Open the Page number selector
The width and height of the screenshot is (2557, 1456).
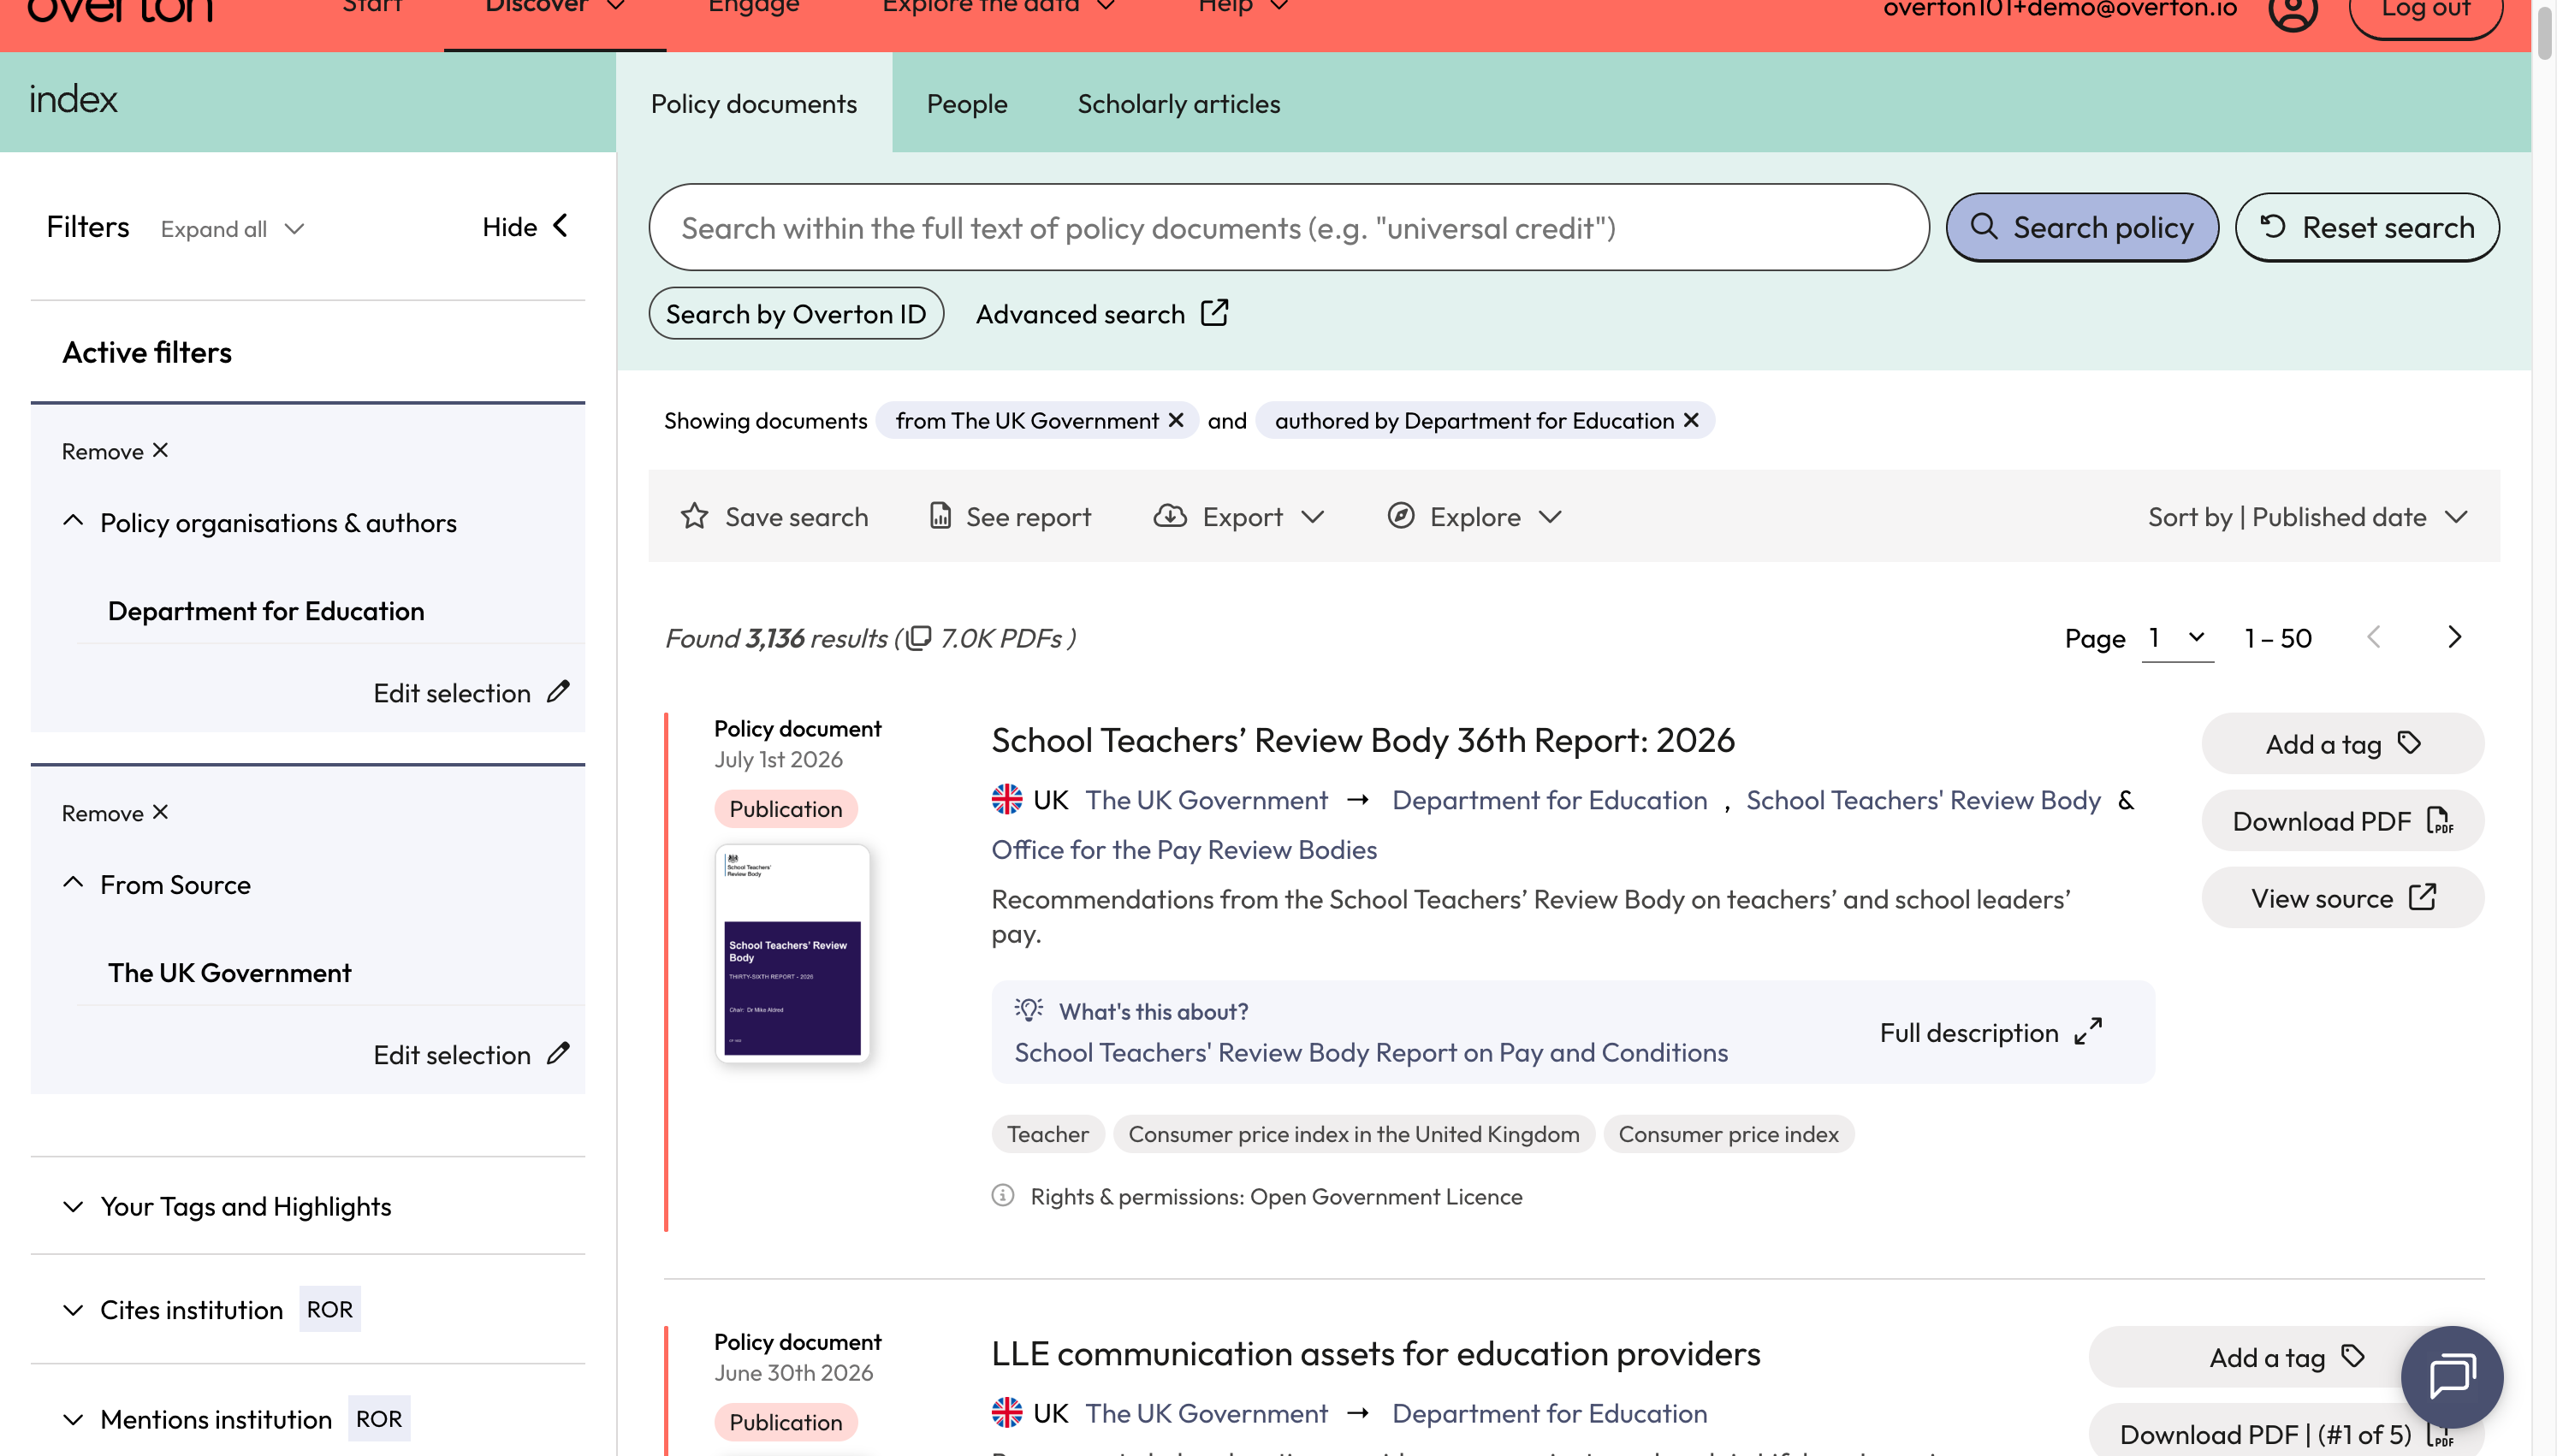pos(2177,638)
